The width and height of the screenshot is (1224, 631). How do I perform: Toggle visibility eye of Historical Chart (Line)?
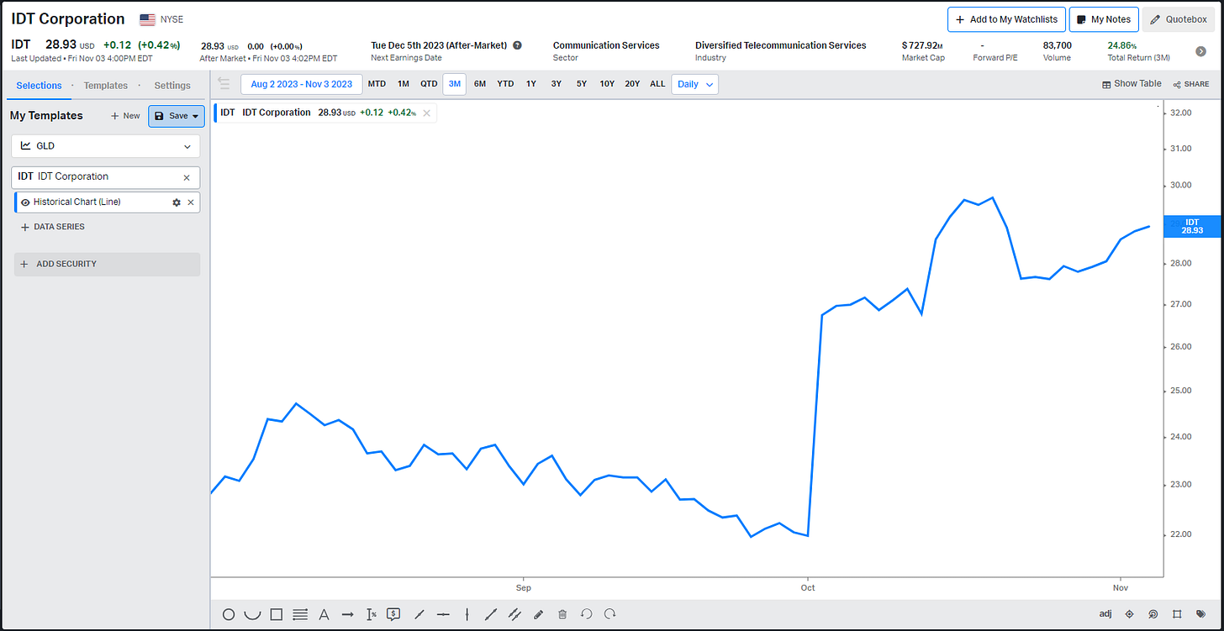pos(25,202)
